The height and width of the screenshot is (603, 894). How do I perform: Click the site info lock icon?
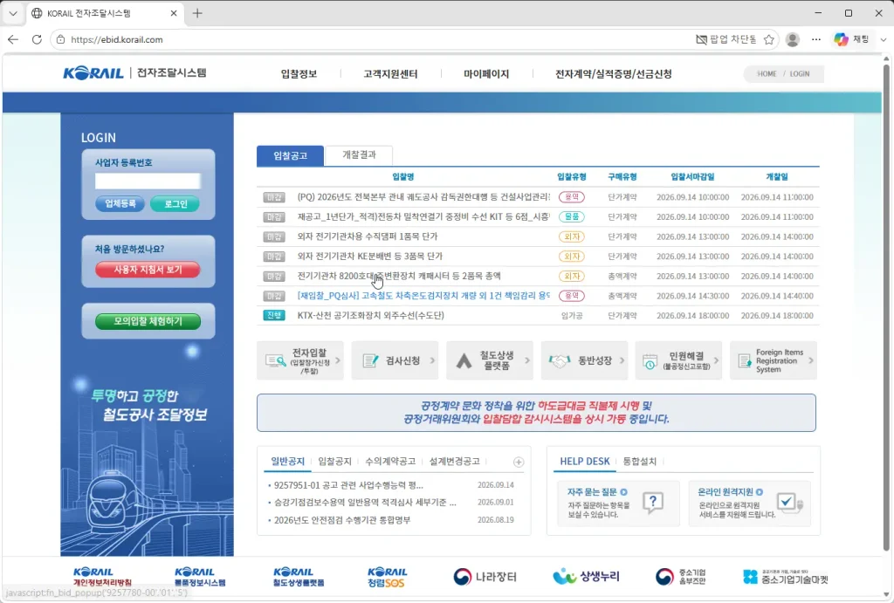tap(60, 39)
